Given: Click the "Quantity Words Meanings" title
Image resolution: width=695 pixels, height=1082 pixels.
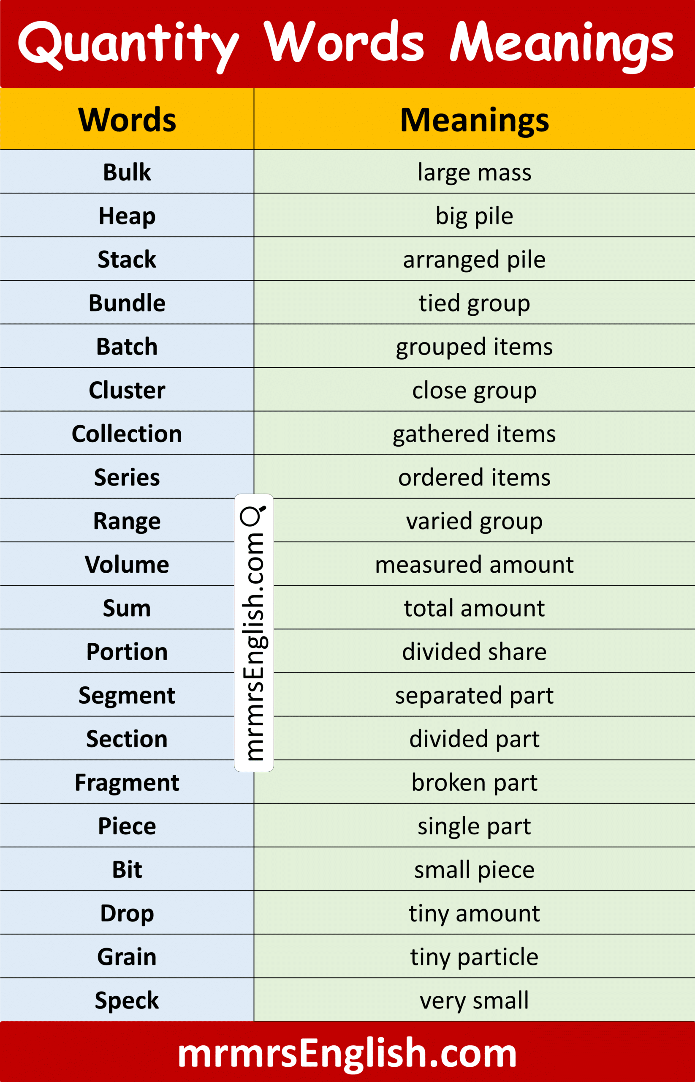Looking at the screenshot, I should 346,44.
